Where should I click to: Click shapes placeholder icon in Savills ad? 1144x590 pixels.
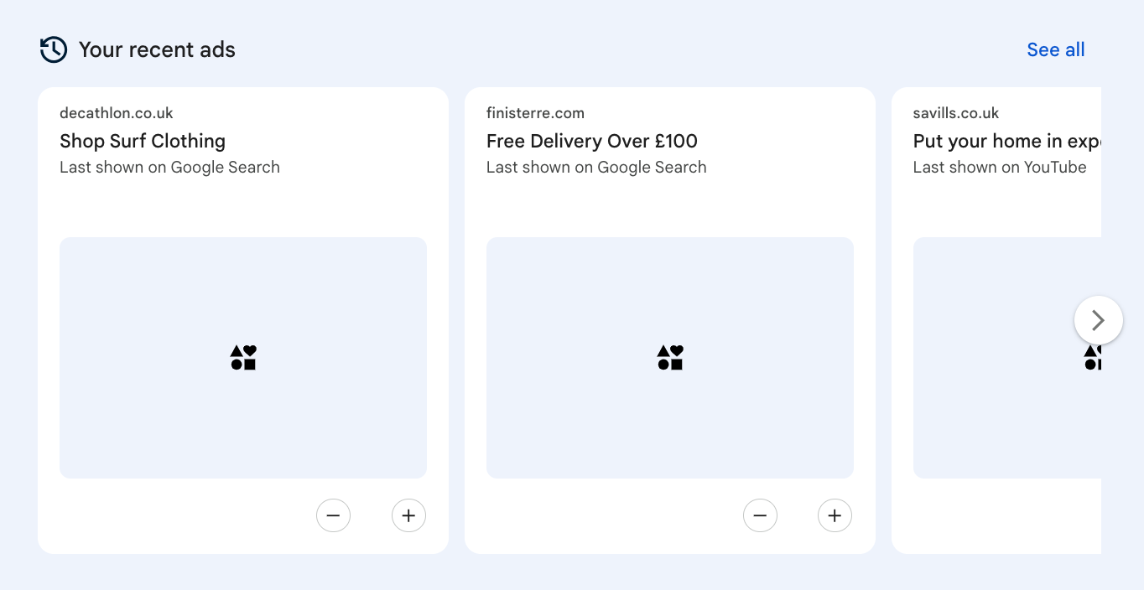tap(1093, 358)
